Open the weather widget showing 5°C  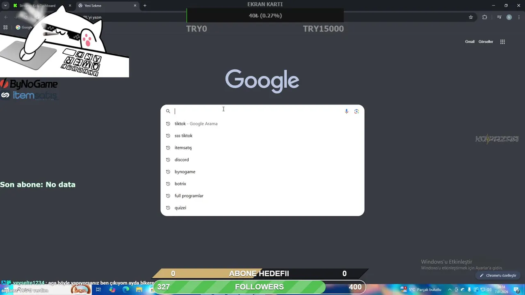421,290
